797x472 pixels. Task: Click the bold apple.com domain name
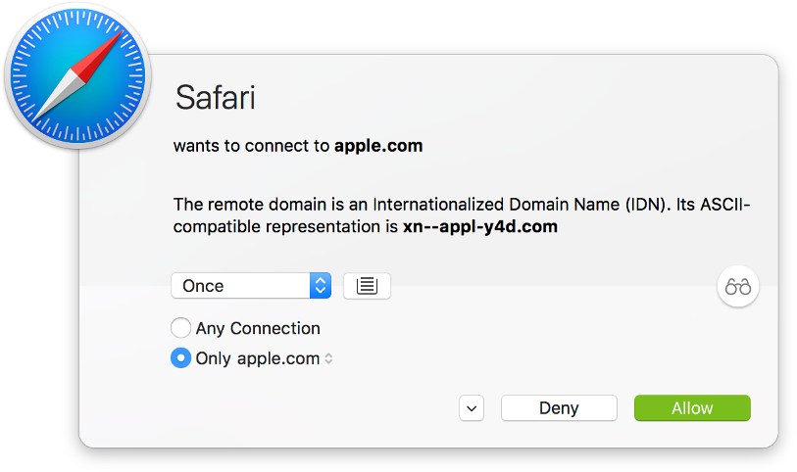378,146
